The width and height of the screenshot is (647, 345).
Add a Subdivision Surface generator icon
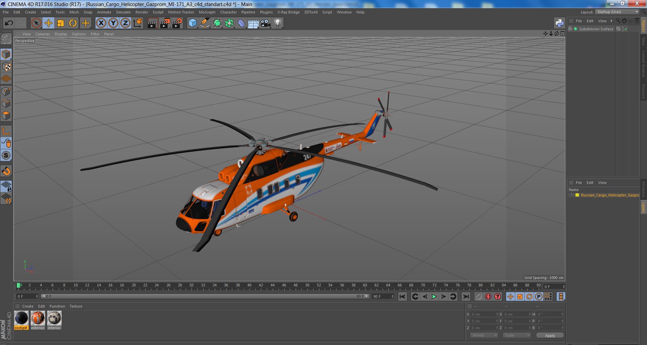(x=217, y=23)
